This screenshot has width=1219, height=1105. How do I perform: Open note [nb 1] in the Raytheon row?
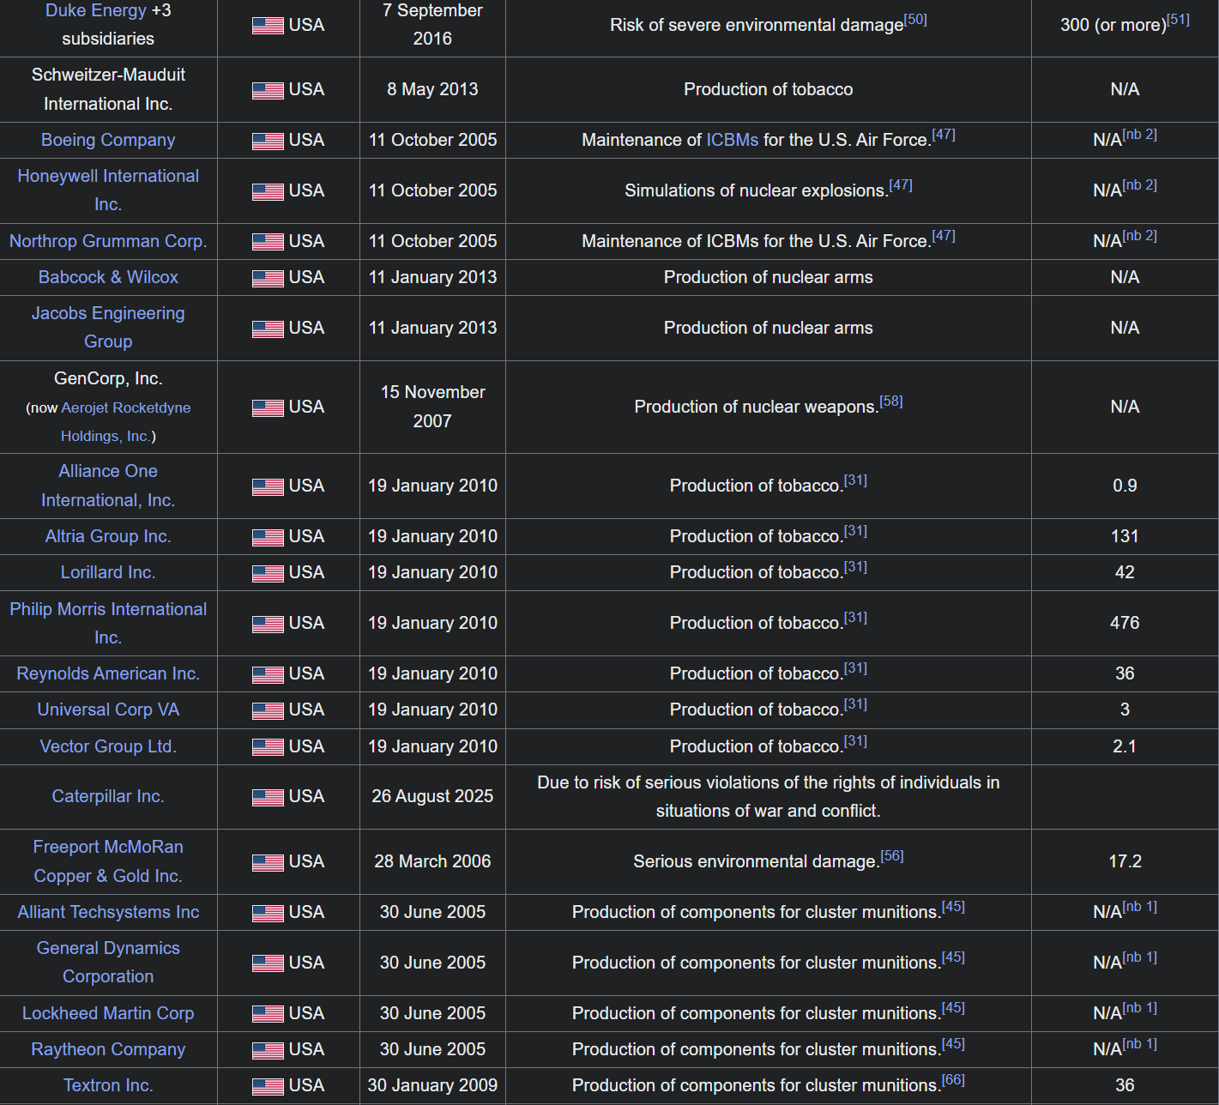tap(1140, 1043)
